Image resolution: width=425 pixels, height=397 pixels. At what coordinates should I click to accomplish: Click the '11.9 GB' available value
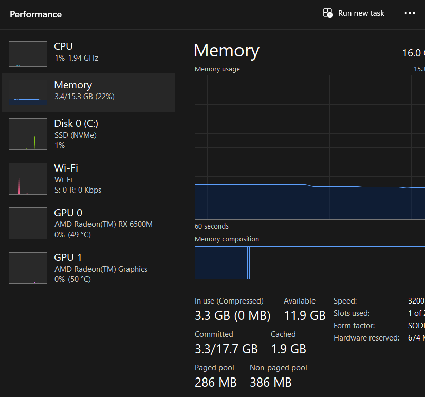pos(305,315)
